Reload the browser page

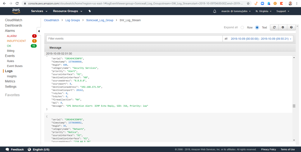pos(17,3)
